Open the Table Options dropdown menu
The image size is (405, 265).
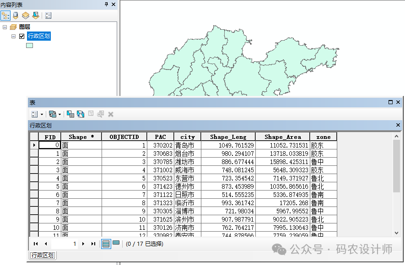37,114
